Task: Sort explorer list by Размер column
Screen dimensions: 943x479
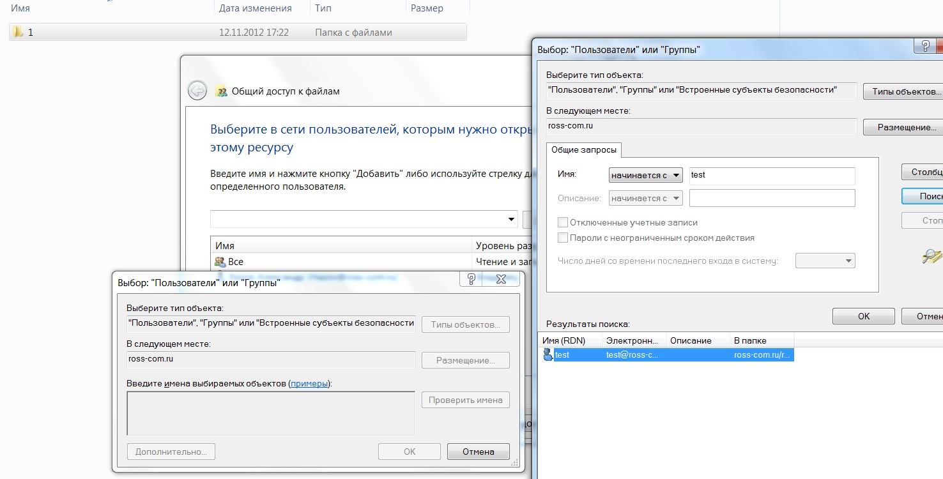Action: tap(438, 8)
